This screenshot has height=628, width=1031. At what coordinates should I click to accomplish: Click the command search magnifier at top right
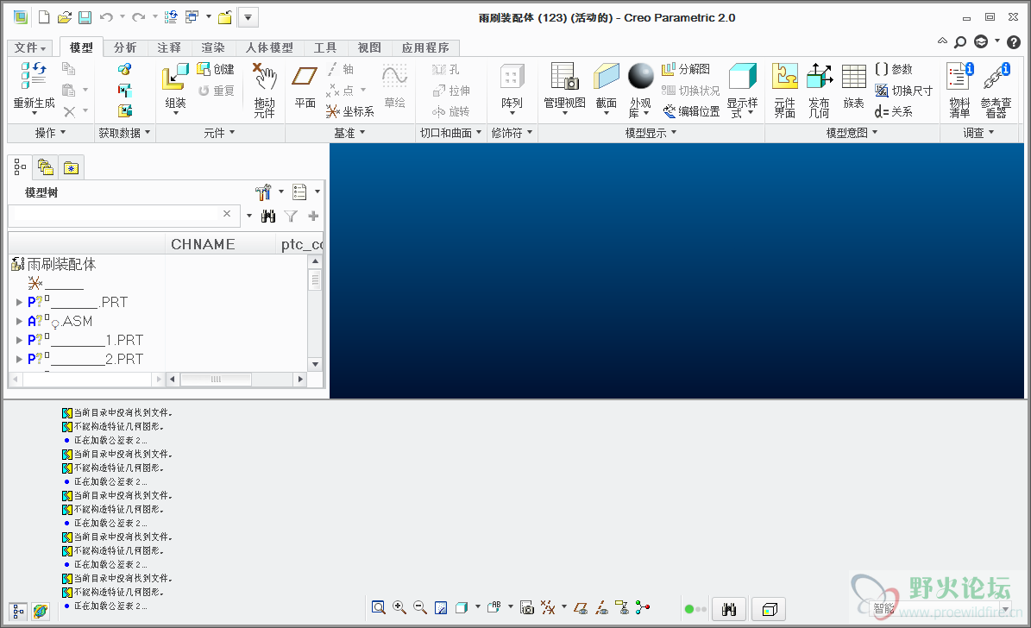[960, 42]
